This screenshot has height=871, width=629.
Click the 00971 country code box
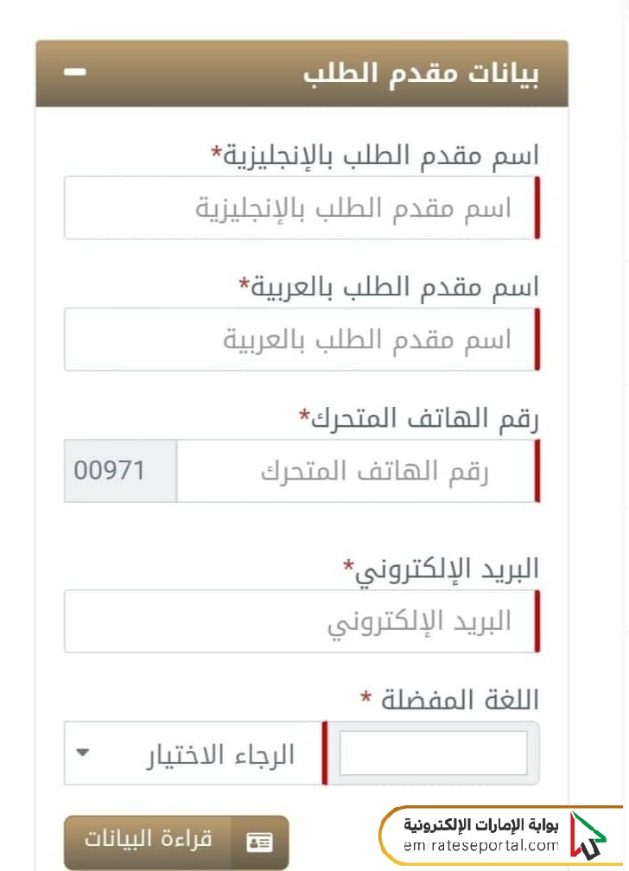coord(121,471)
